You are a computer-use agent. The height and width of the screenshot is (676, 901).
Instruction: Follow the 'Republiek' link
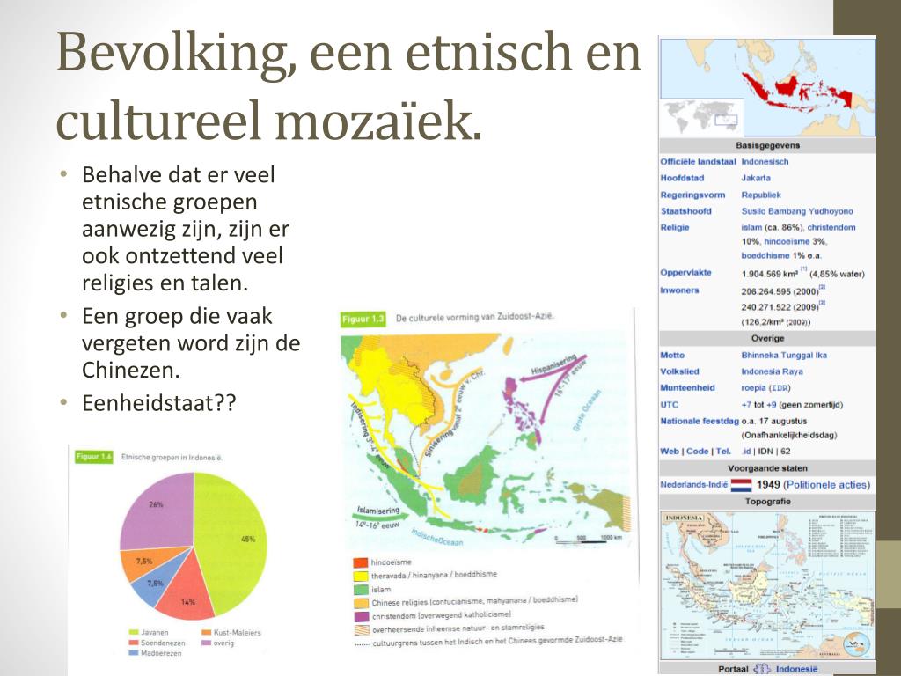pyautogui.click(x=761, y=195)
